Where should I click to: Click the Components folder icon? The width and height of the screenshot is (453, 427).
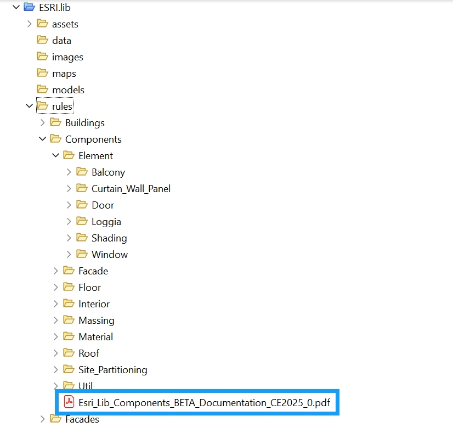coord(56,139)
